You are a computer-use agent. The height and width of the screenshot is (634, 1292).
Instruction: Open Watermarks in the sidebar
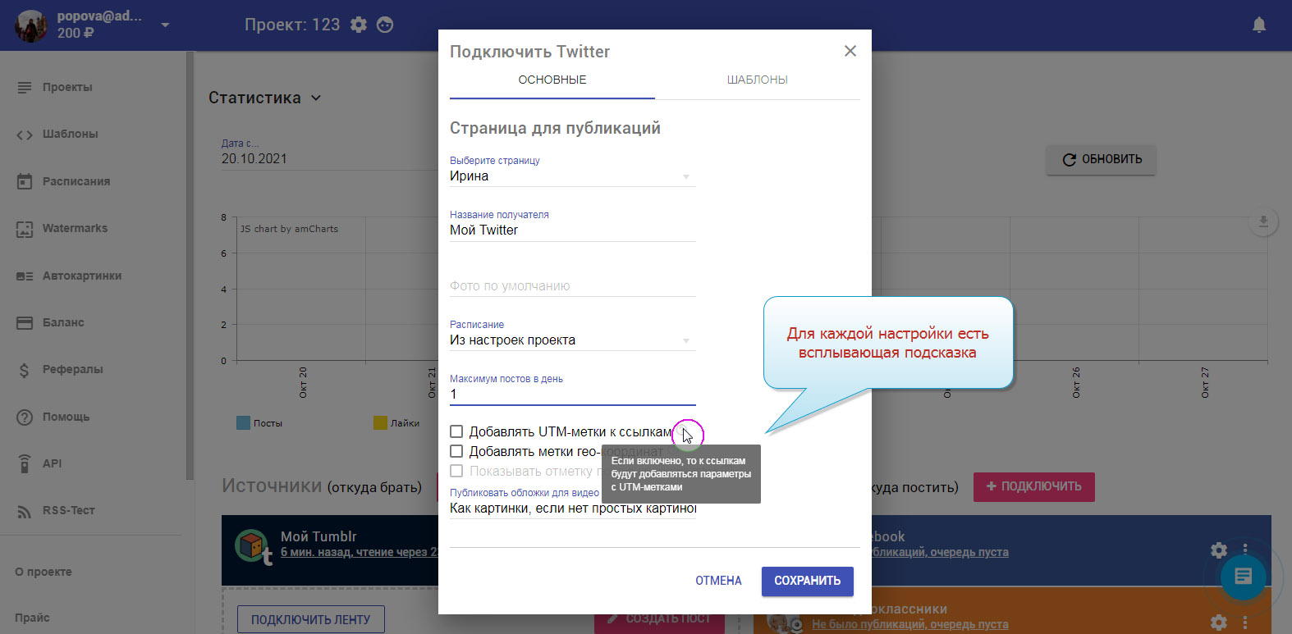pyautogui.click(x=75, y=229)
